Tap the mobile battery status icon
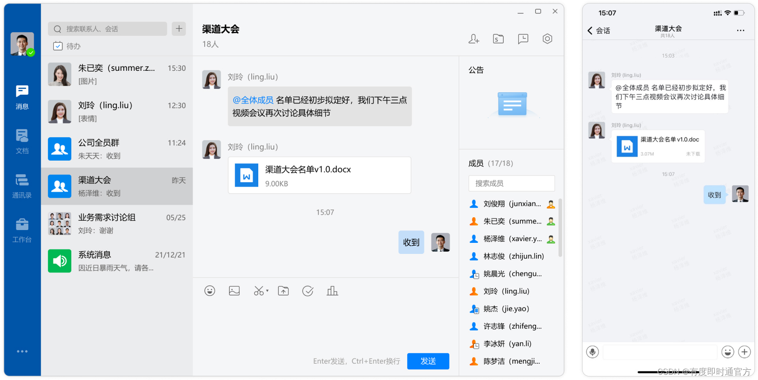This screenshot has height=380, width=758. [x=739, y=13]
